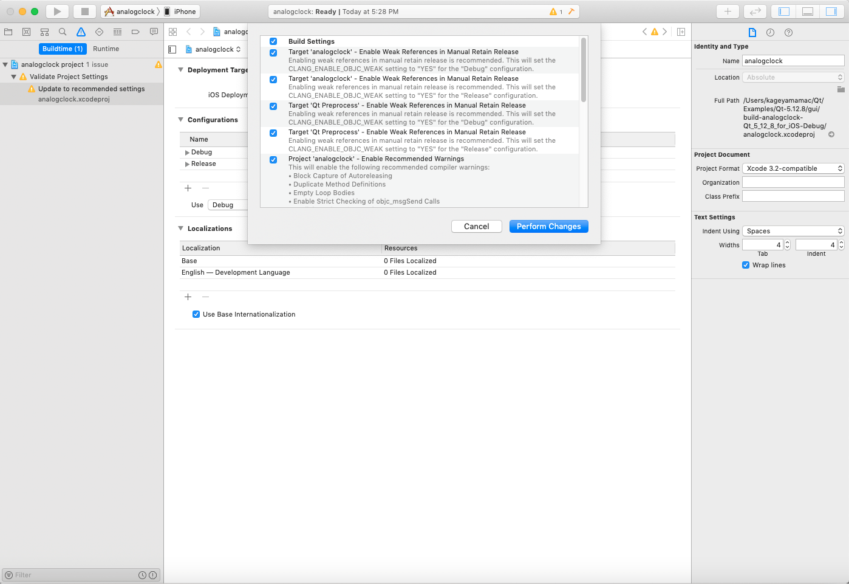Switch to Buildtime issues tab

(x=63, y=49)
